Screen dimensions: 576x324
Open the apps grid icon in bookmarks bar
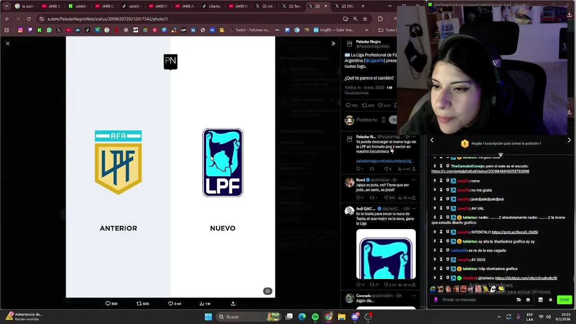point(7,30)
